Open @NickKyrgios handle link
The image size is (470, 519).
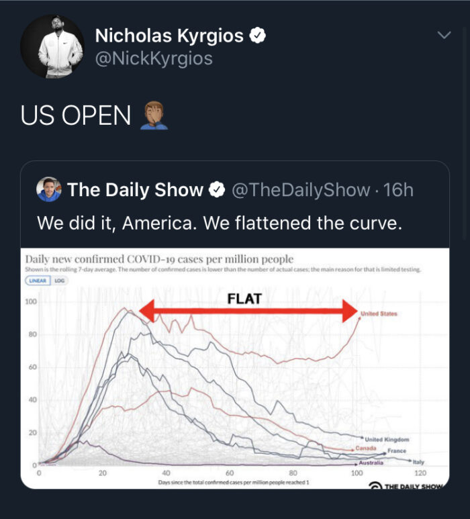click(x=154, y=58)
